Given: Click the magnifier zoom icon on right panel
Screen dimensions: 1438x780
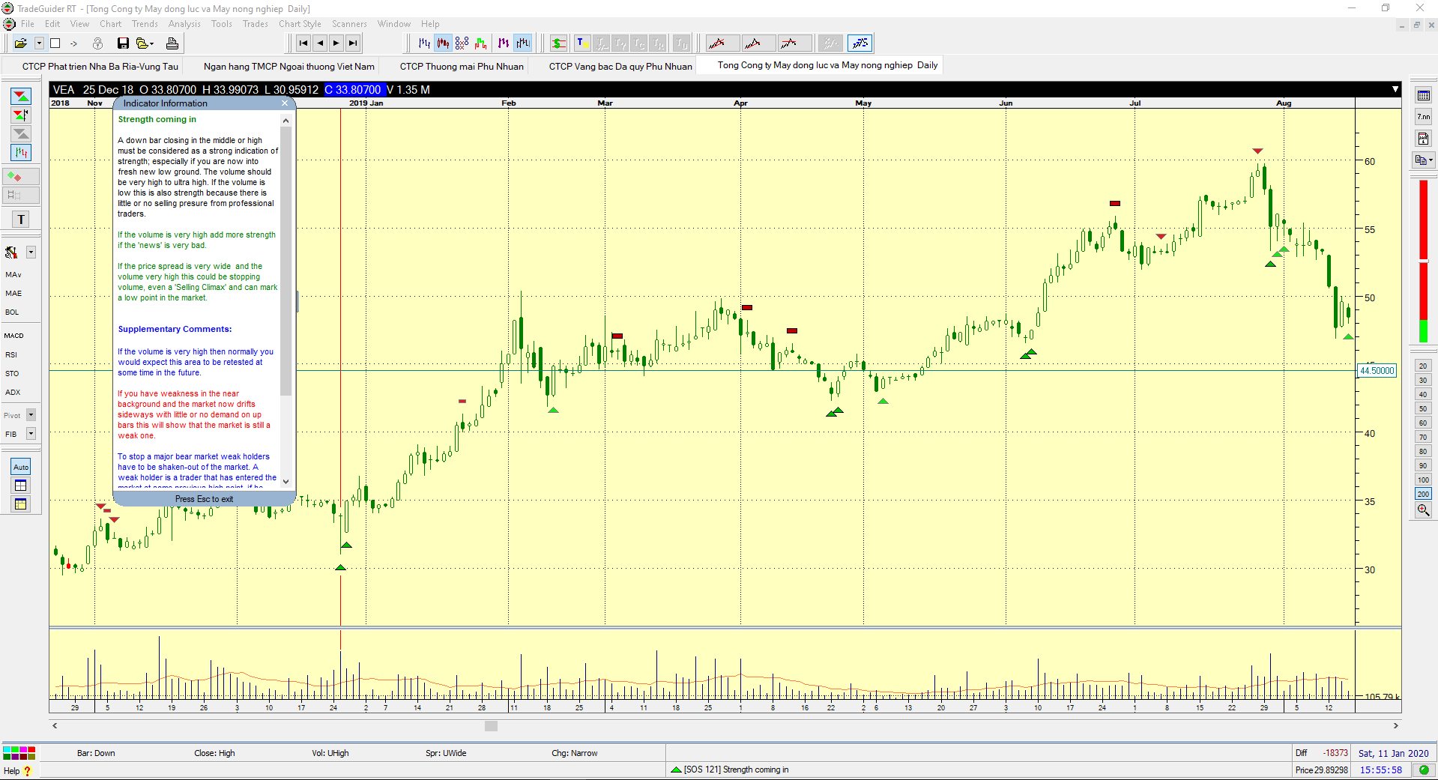Looking at the screenshot, I should pyautogui.click(x=1423, y=510).
